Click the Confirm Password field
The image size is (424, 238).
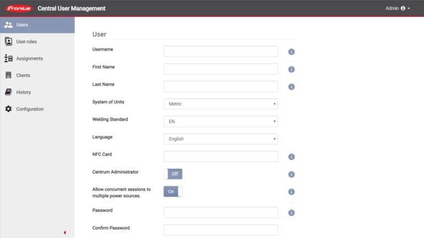coord(220,230)
